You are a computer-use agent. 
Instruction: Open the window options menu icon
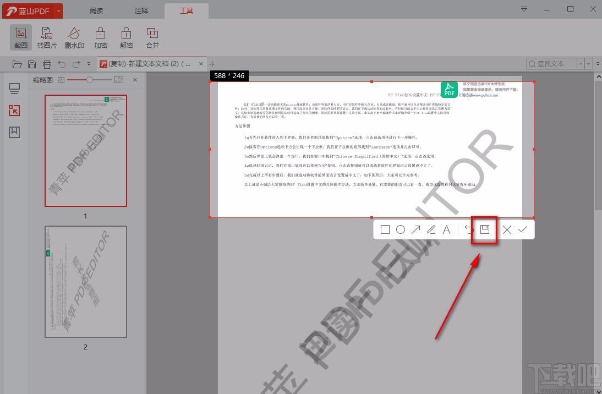pos(524,9)
